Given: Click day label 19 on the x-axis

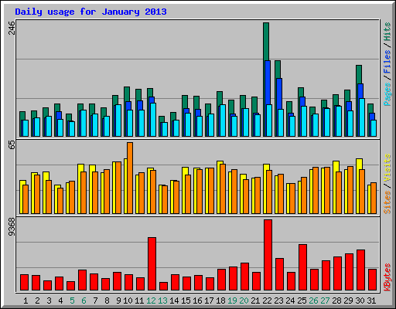Looking at the screenshot, I should pos(232,301).
